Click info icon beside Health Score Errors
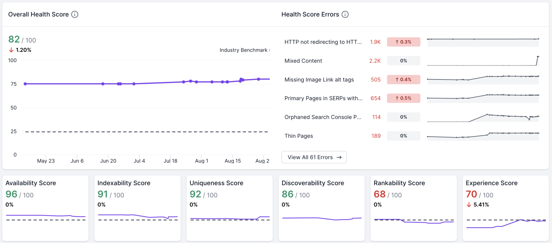This screenshot has width=552, height=243. [345, 15]
